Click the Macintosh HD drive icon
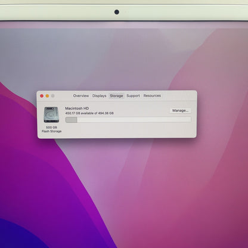The image size is (248, 248). point(51,114)
